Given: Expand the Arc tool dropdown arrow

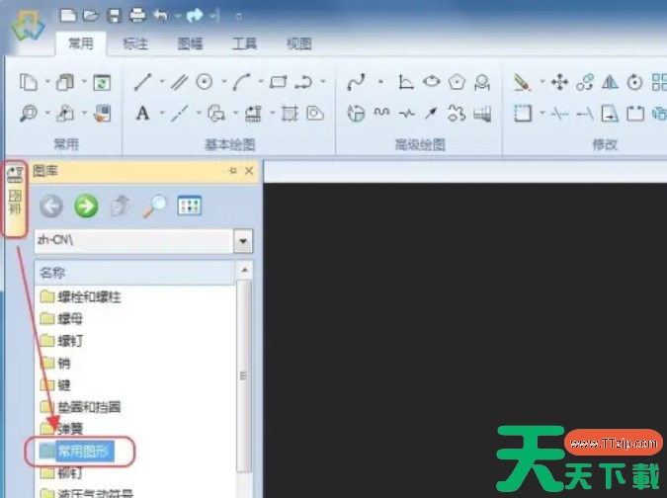Looking at the screenshot, I should pos(260,81).
